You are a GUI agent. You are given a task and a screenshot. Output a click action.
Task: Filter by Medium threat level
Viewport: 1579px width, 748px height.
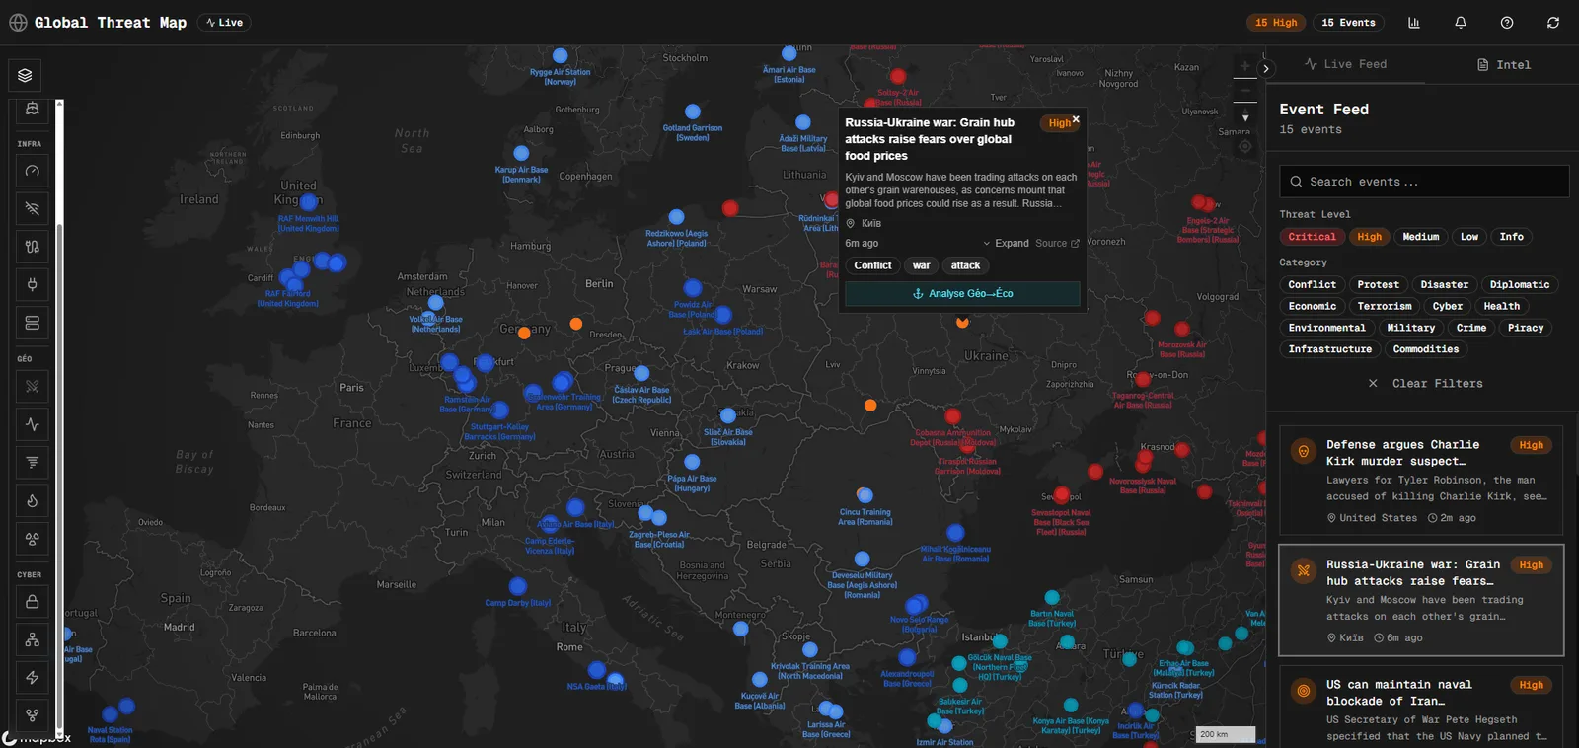[x=1420, y=237]
